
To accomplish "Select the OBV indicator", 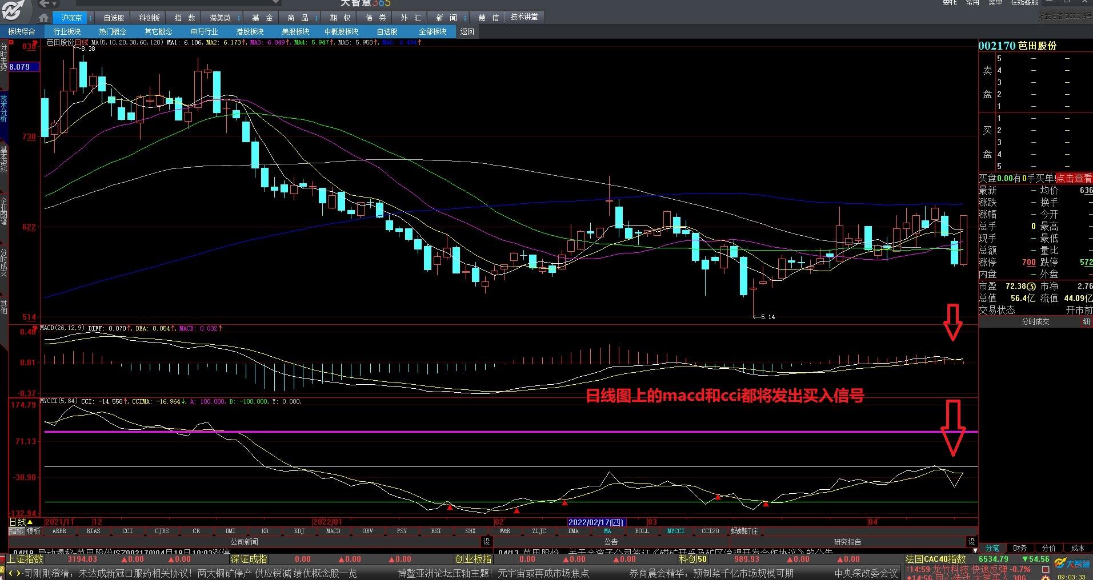I will tap(367, 531).
